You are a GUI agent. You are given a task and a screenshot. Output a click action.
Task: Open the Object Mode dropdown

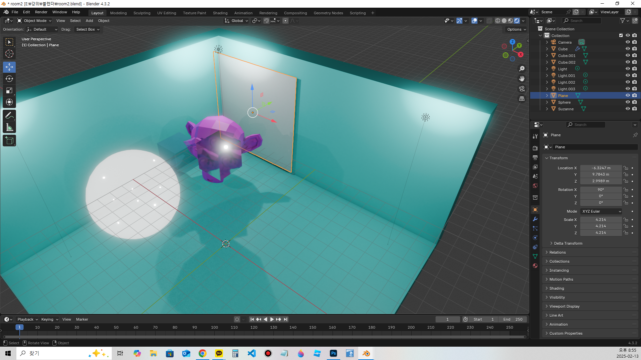coord(34,21)
